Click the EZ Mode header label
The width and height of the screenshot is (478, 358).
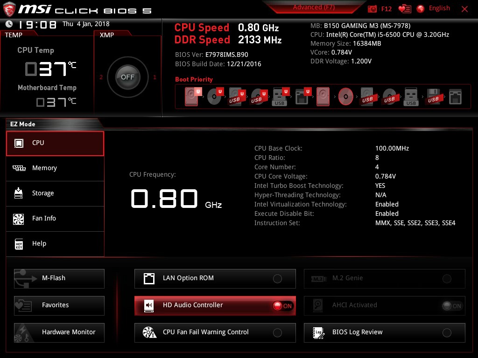(x=23, y=124)
